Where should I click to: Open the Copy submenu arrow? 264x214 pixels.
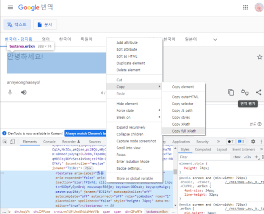coord(159,86)
